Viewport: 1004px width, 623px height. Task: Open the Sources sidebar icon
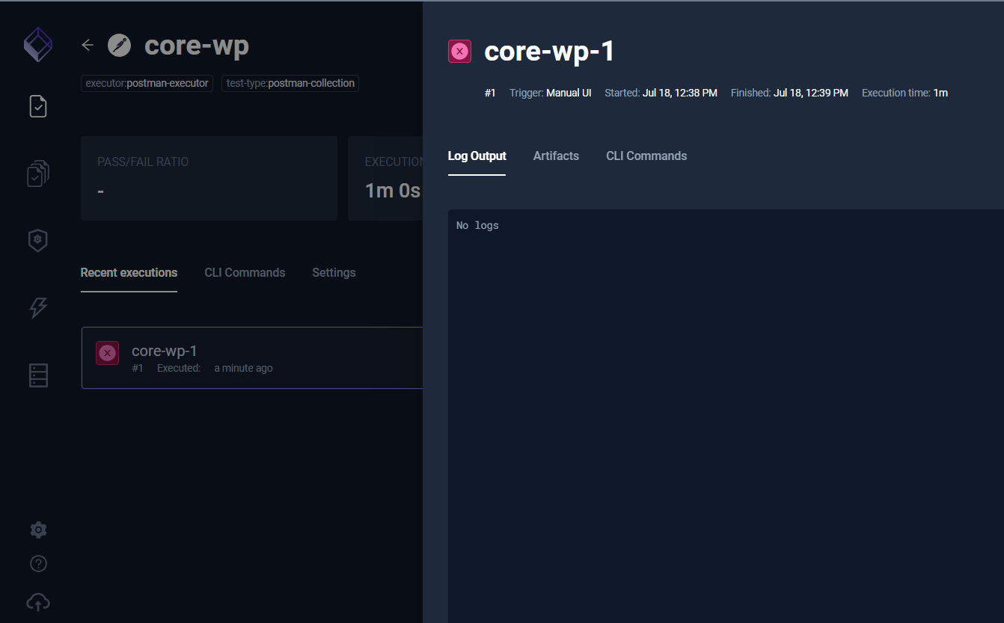point(37,375)
